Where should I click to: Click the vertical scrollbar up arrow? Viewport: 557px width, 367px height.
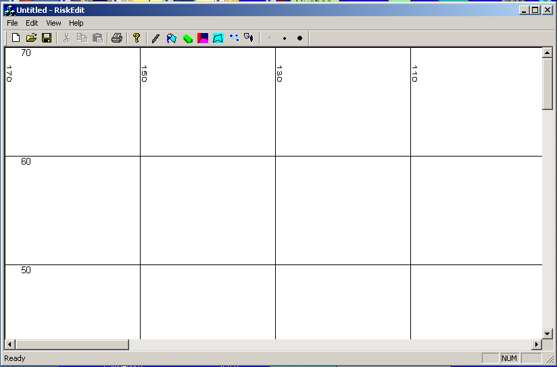(x=547, y=53)
